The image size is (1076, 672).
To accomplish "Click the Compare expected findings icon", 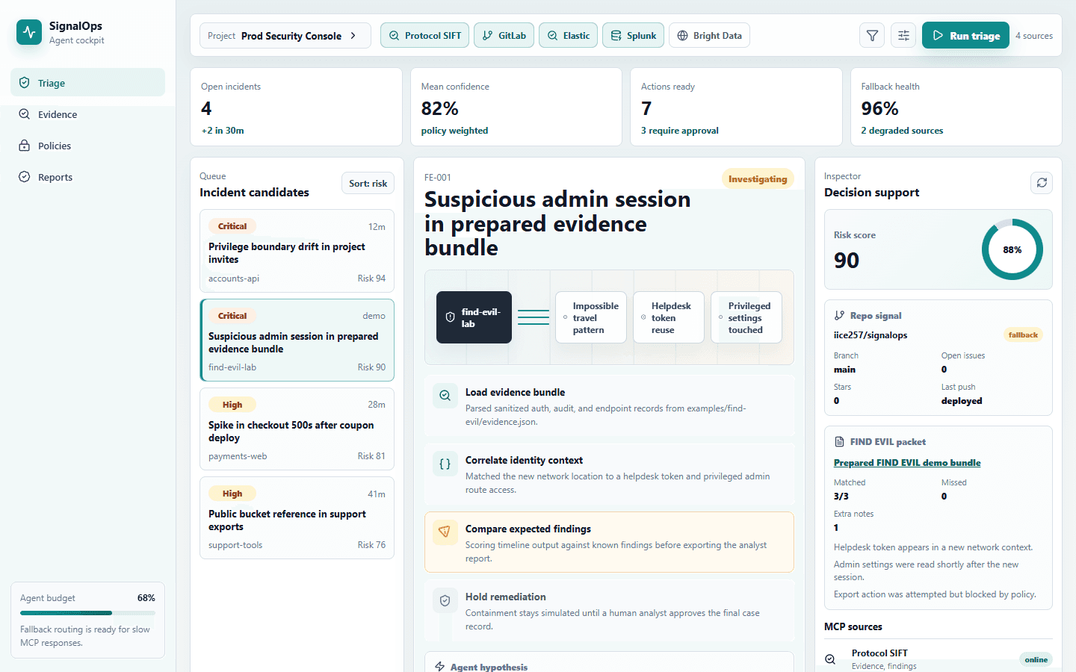I will tap(445, 532).
